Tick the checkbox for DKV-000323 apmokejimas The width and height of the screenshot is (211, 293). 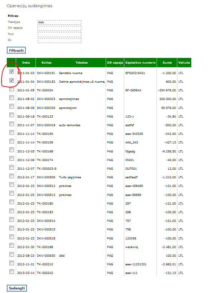11,97
